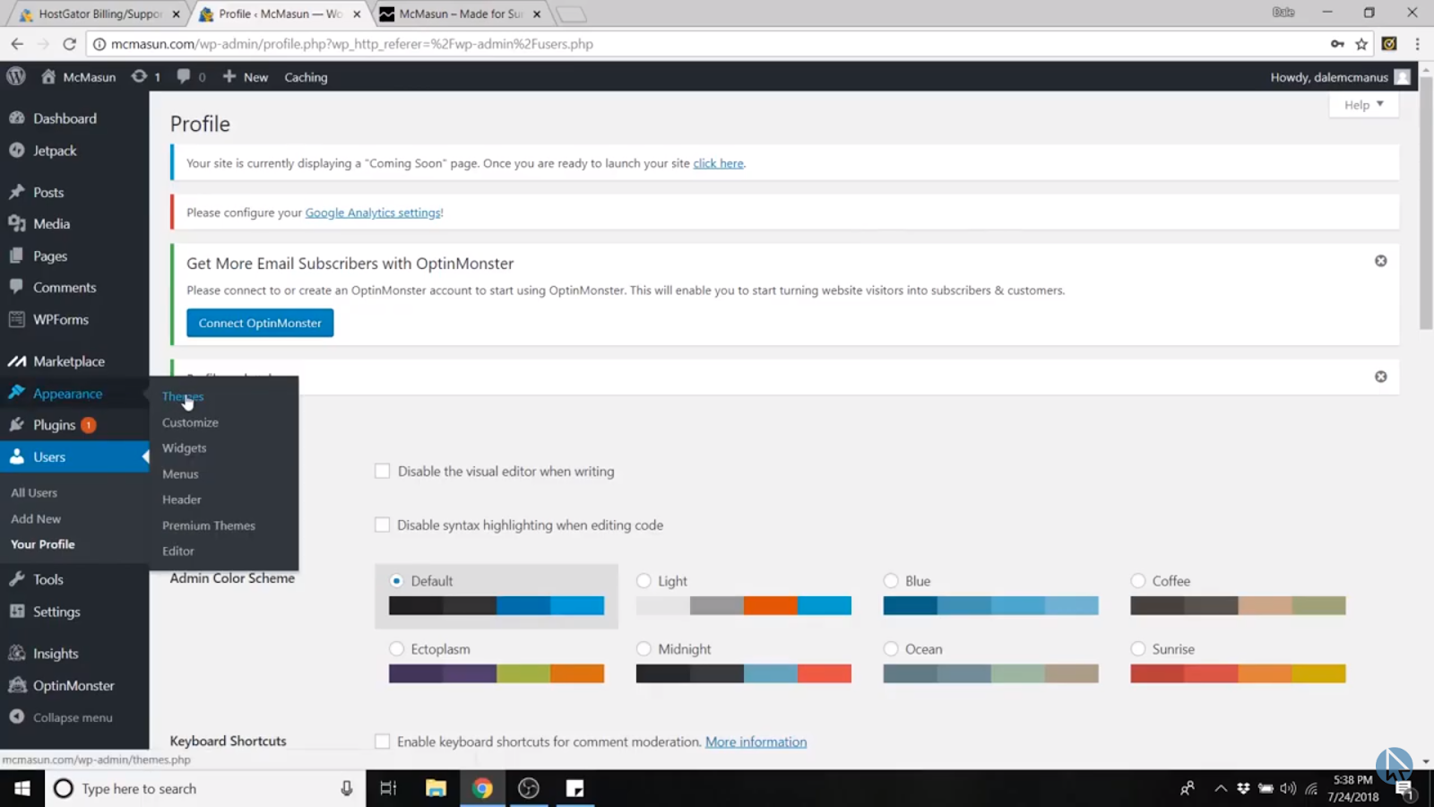Open the More information link
Screen dimensions: 1434x807
[x=756, y=742]
